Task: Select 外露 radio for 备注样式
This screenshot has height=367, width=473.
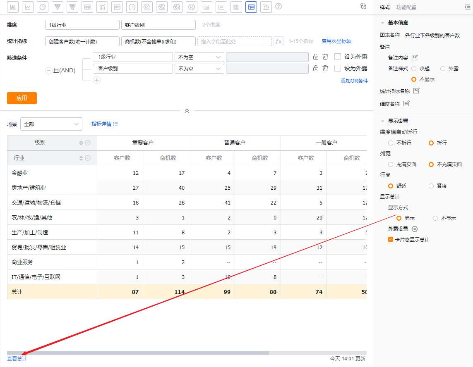Action: click(443, 69)
